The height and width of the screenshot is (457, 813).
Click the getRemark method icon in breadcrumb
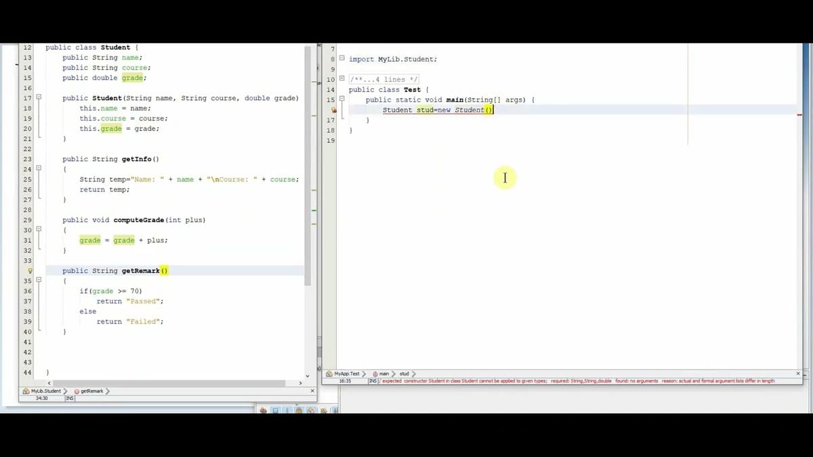(x=77, y=391)
